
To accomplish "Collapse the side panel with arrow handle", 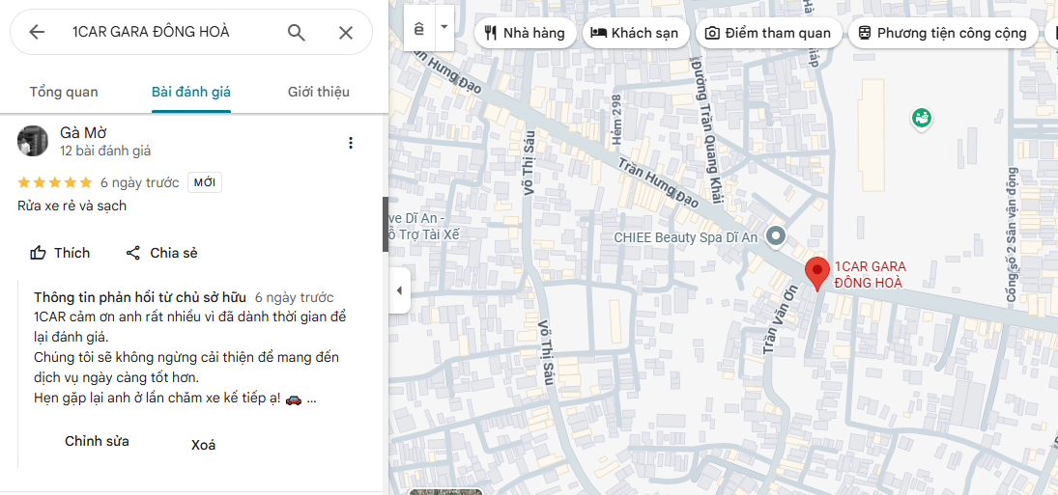I will 399,290.
